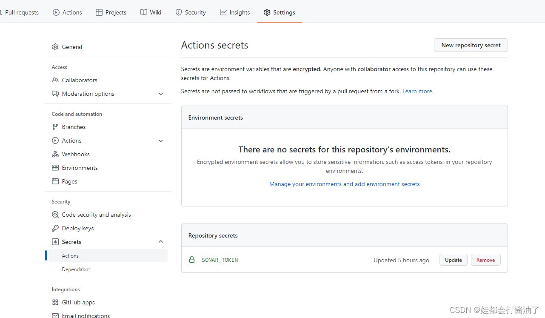Open GitHub apps label
The width and height of the screenshot is (545, 318).
pyautogui.click(x=78, y=302)
